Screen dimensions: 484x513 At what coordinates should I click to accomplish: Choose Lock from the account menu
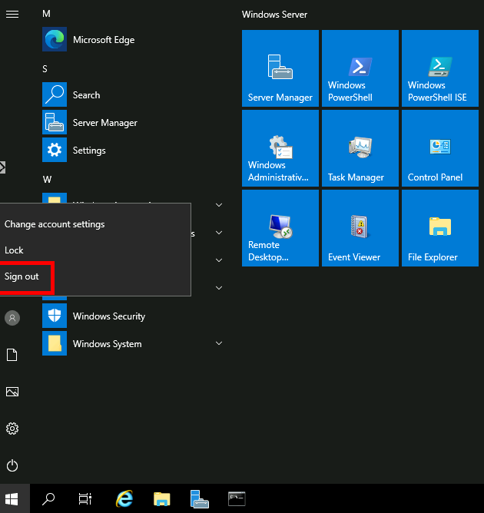[95, 250]
